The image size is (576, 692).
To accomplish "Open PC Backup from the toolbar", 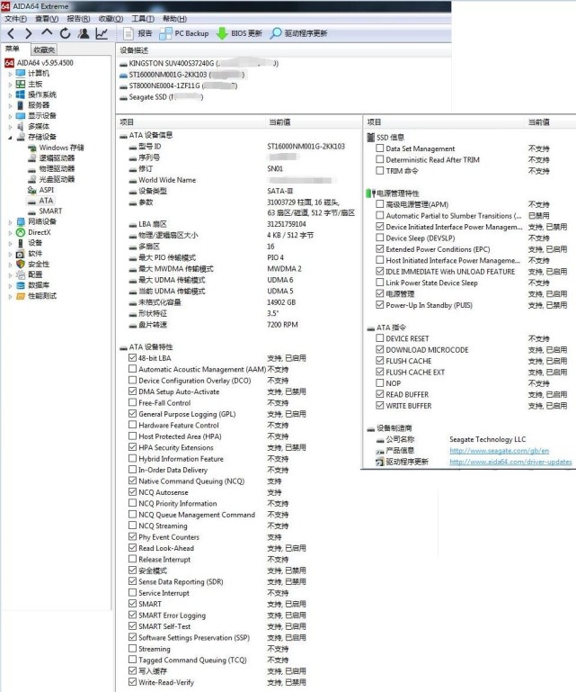I will coord(184,33).
